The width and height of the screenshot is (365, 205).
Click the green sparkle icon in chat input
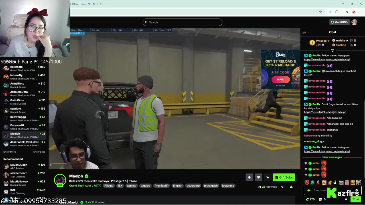[309, 190]
